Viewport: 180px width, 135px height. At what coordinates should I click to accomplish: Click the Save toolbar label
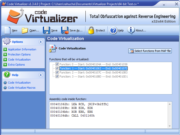click(54, 30)
